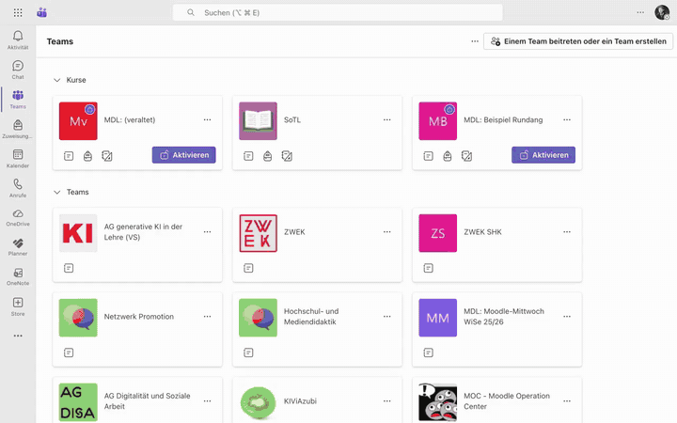Open more options for MDL: Beispiel Rundang

[567, 120]
